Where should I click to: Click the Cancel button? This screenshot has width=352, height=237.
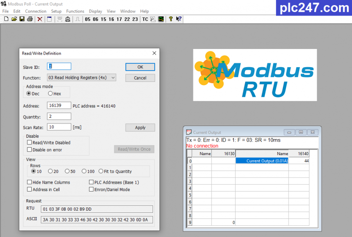pyautogui.click(x=140, y=78)
